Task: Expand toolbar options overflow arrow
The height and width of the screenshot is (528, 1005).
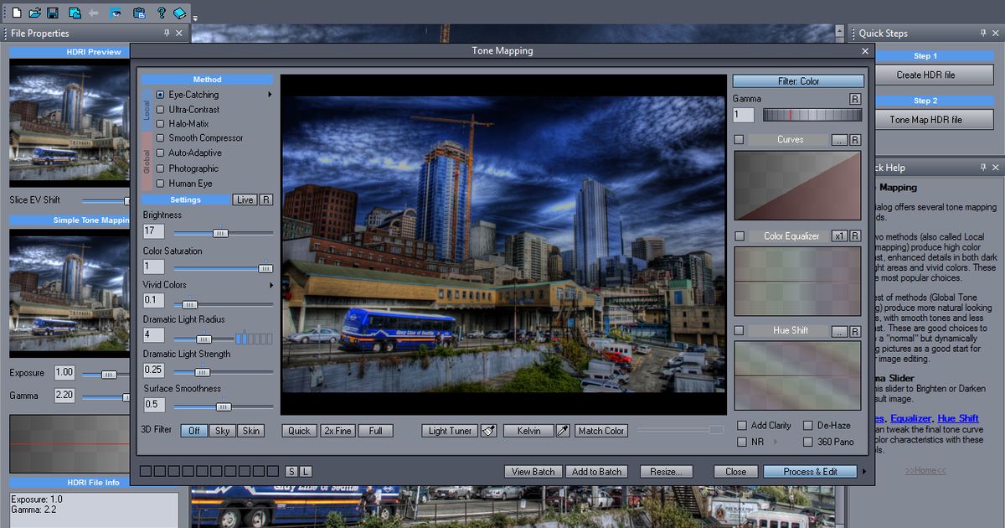Action: [195, 18]
